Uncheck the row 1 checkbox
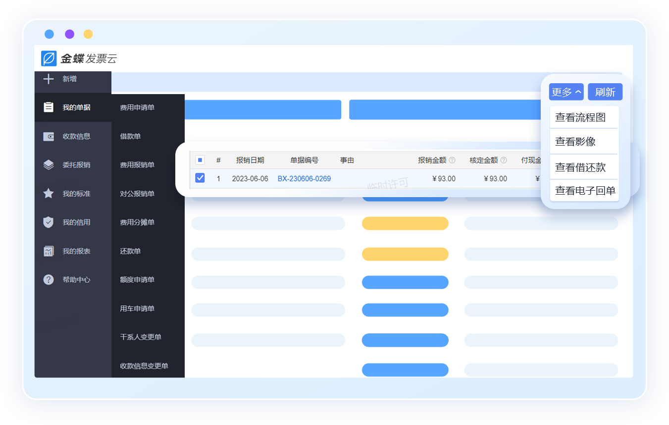 pos(200,178)
